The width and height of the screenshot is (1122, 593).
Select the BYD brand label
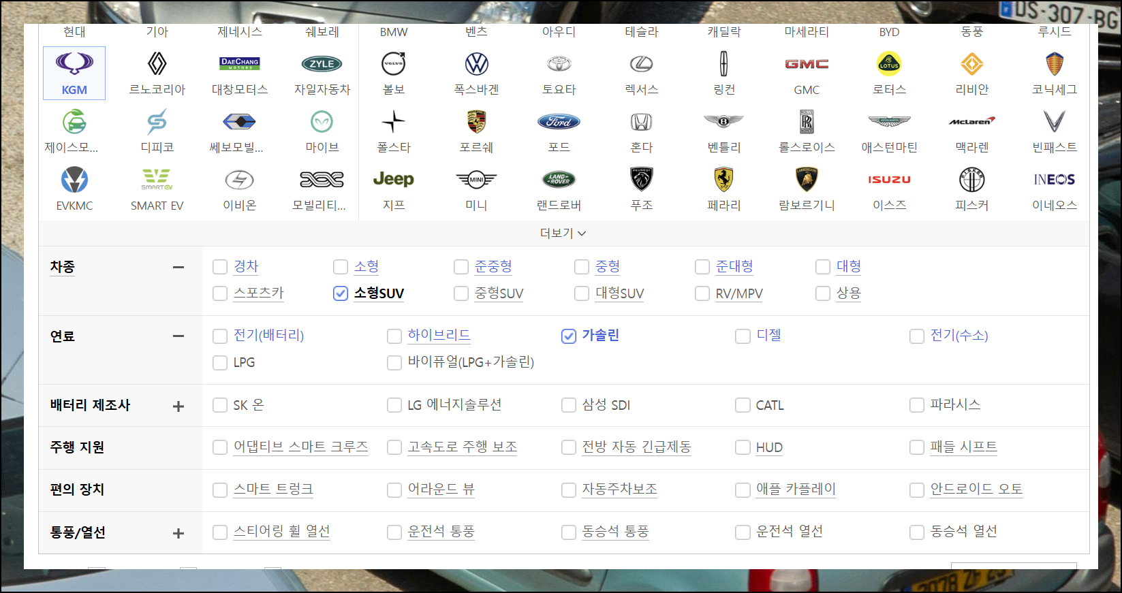coord(889,32)
